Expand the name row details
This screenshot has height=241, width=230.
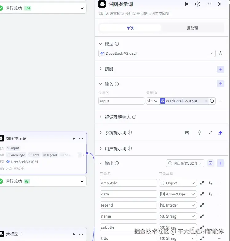point(202,216)
